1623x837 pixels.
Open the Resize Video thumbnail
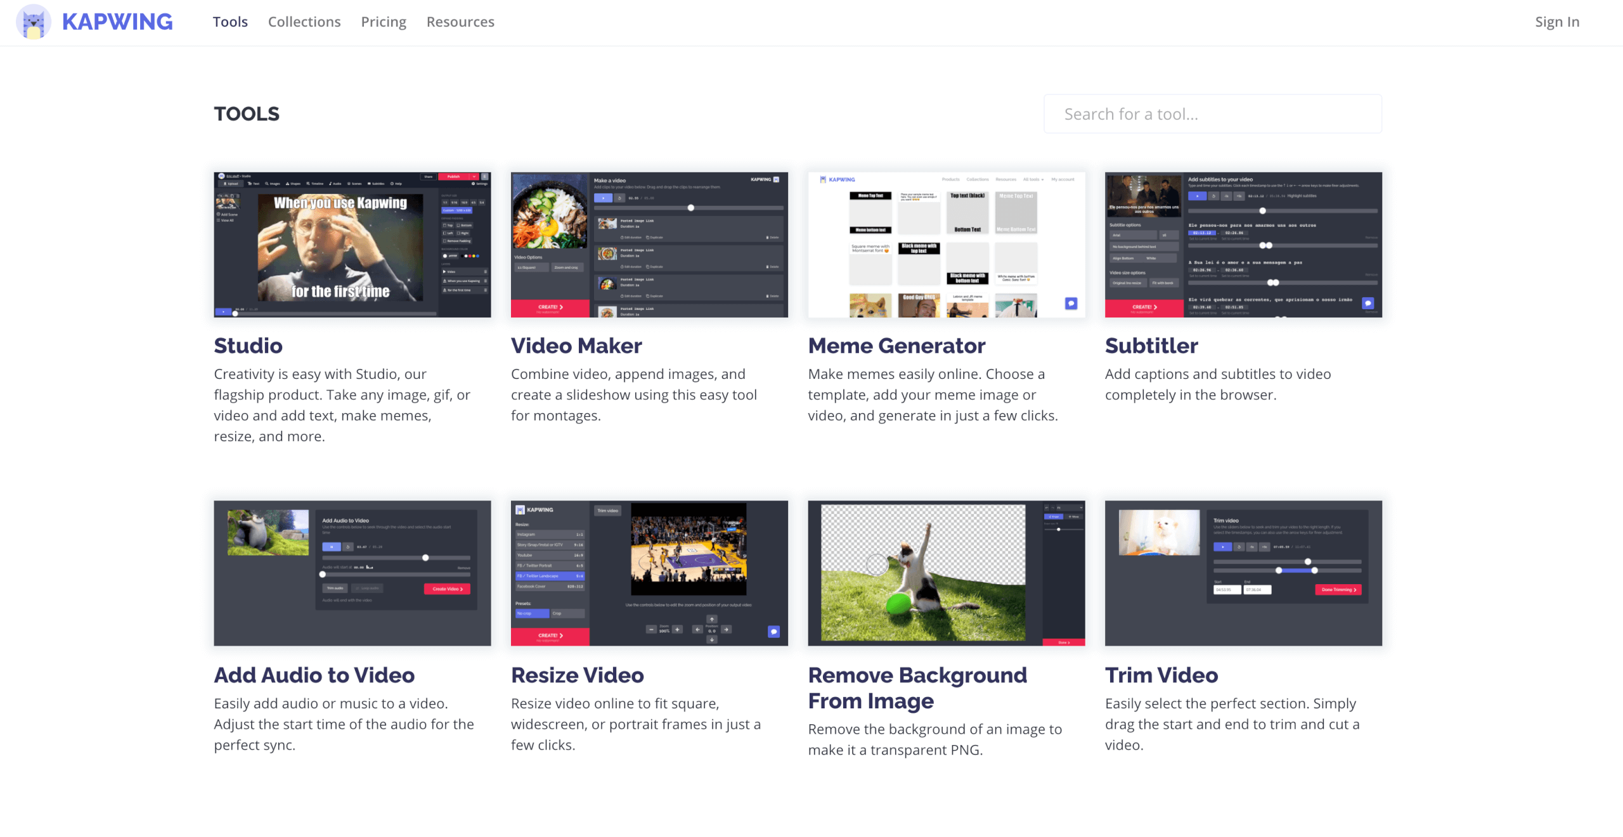coord(649,573)
